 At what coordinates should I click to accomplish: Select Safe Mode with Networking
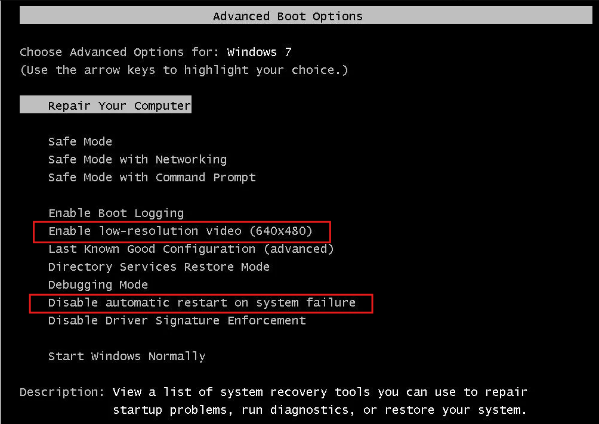click(138, 159)
